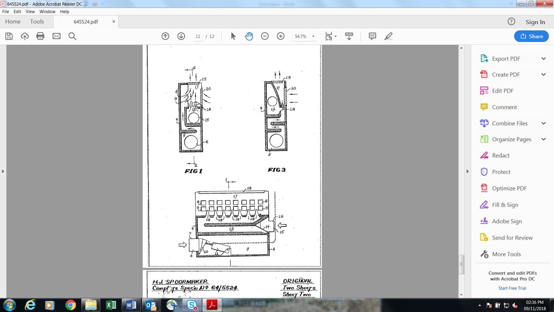Select the highlight pen tool
The height and width of the screenshot is (312, 554).
pyautogui.click(x=389, y=36)
